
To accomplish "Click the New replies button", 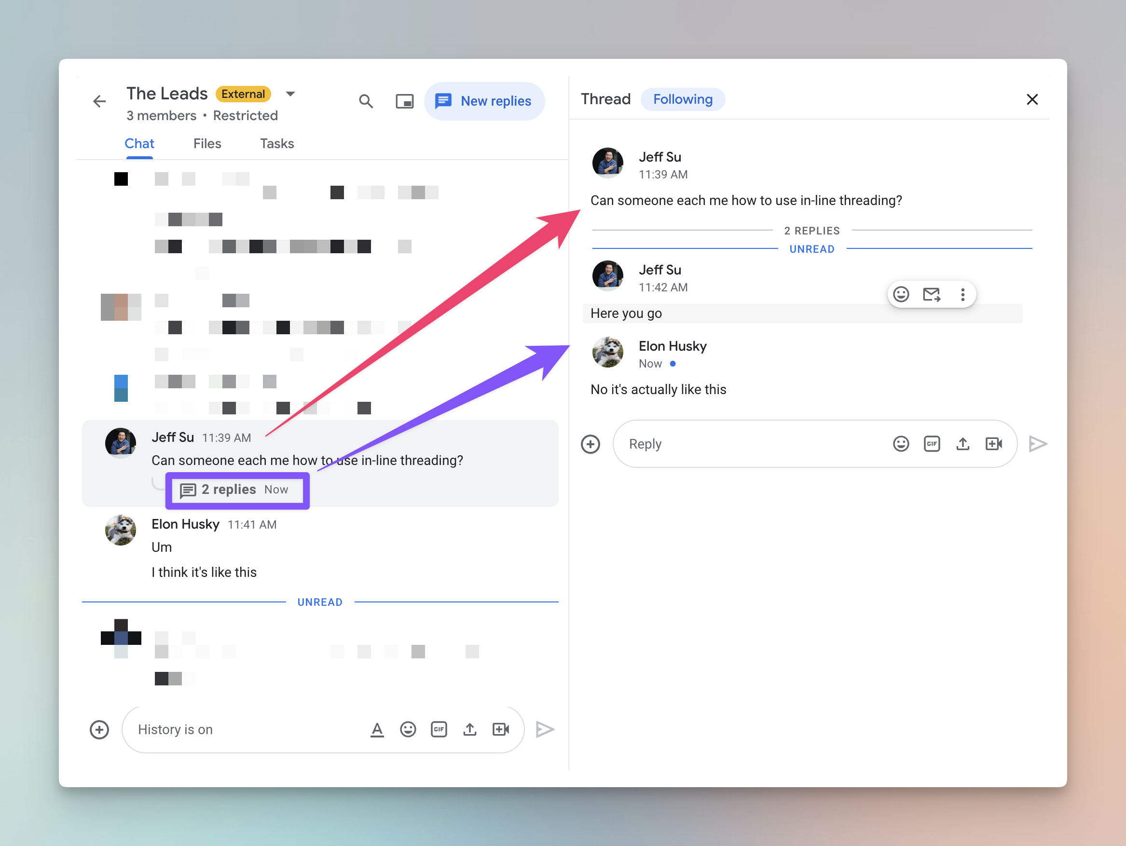I will point(484,101).
